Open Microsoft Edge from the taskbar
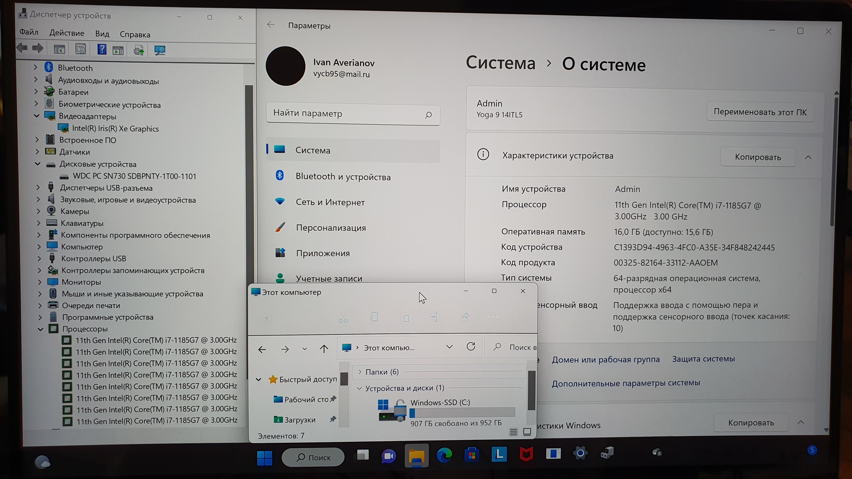Viewport: 852px width, 479px height. click(x=444, y=455)
